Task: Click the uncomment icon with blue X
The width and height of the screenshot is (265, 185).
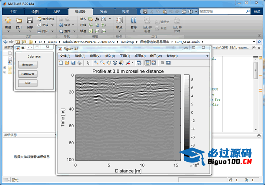Action: [x=97, y=25]
